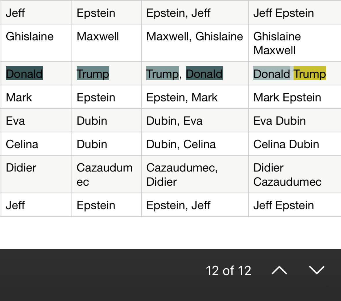Image resolution: width=341 pixels, height=301 pixels.
Task: Select the "Maxwell" last name cell
Action: pos(98,37)
